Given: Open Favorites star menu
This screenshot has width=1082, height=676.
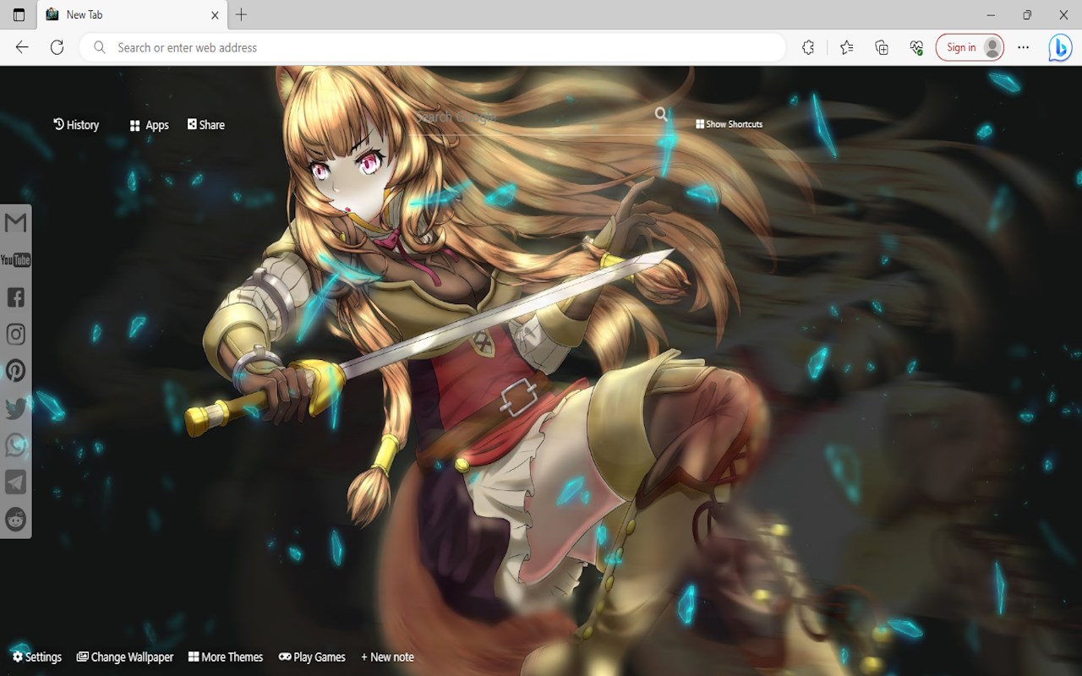Looking at the screenshot, I should point(846,48).
